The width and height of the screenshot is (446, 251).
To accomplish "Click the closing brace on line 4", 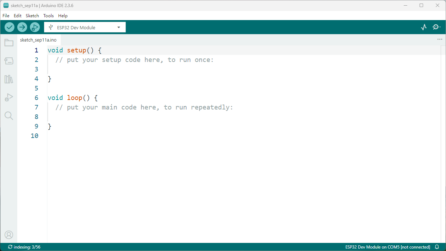I will (x=50, y=79).
